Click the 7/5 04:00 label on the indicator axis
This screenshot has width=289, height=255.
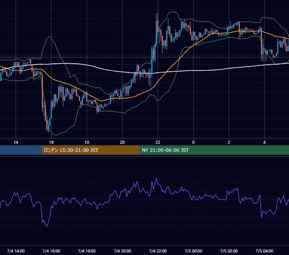pyautogui.click(x=264, y=251)
